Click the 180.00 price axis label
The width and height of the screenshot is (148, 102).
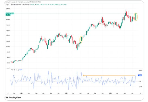tap(8, 25)
